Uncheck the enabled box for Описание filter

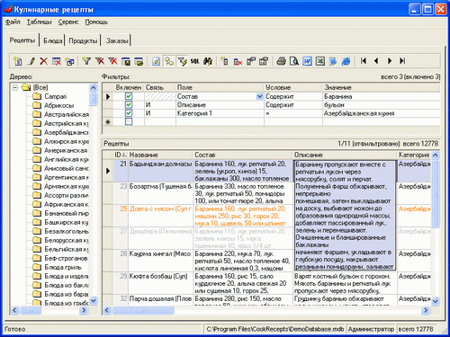(129, 104)
